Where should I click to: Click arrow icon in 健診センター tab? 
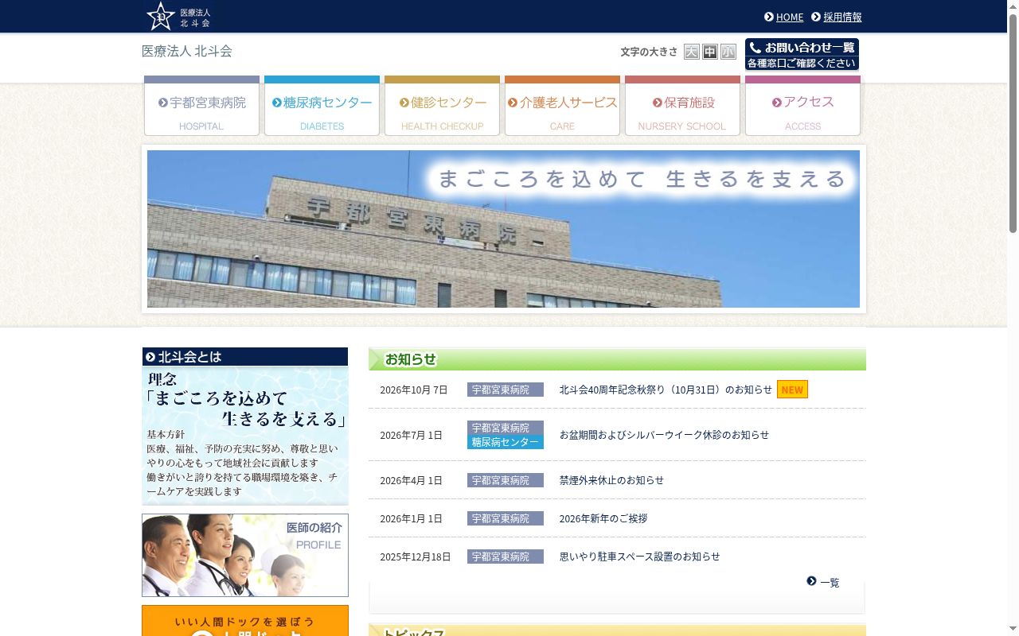coord(404,103)
